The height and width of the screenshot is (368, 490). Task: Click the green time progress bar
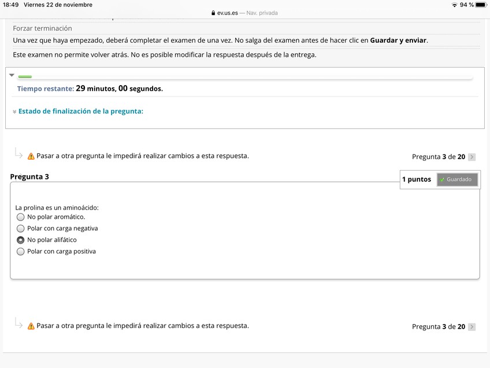[x=25, y=76]
